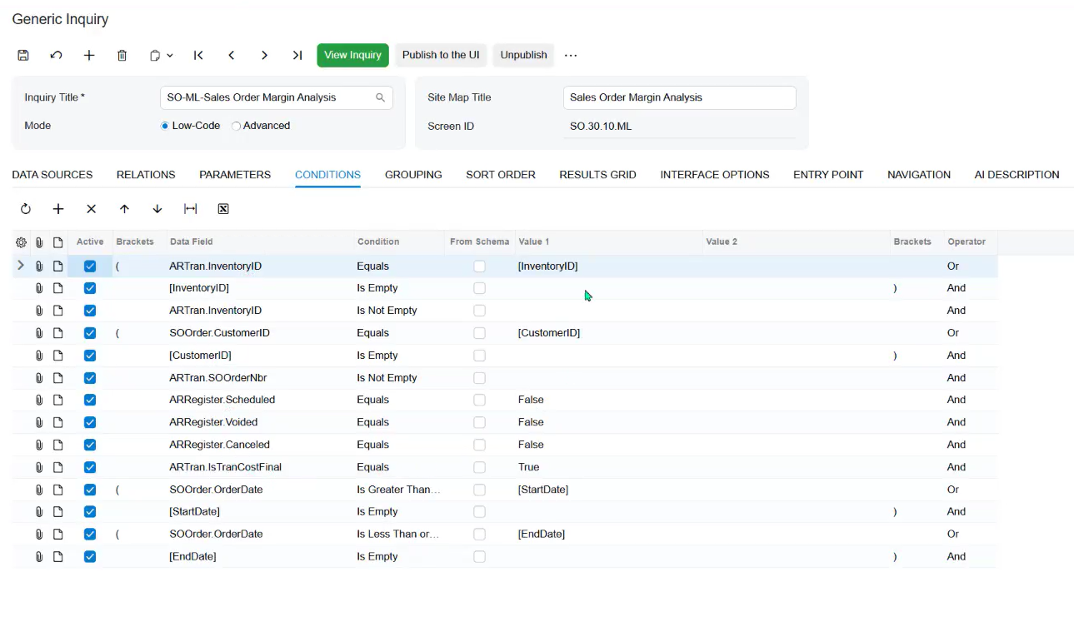1074x622 pixels.
Task: Open the more actions ellipsis menu
Action: click(x=571, y=56)
